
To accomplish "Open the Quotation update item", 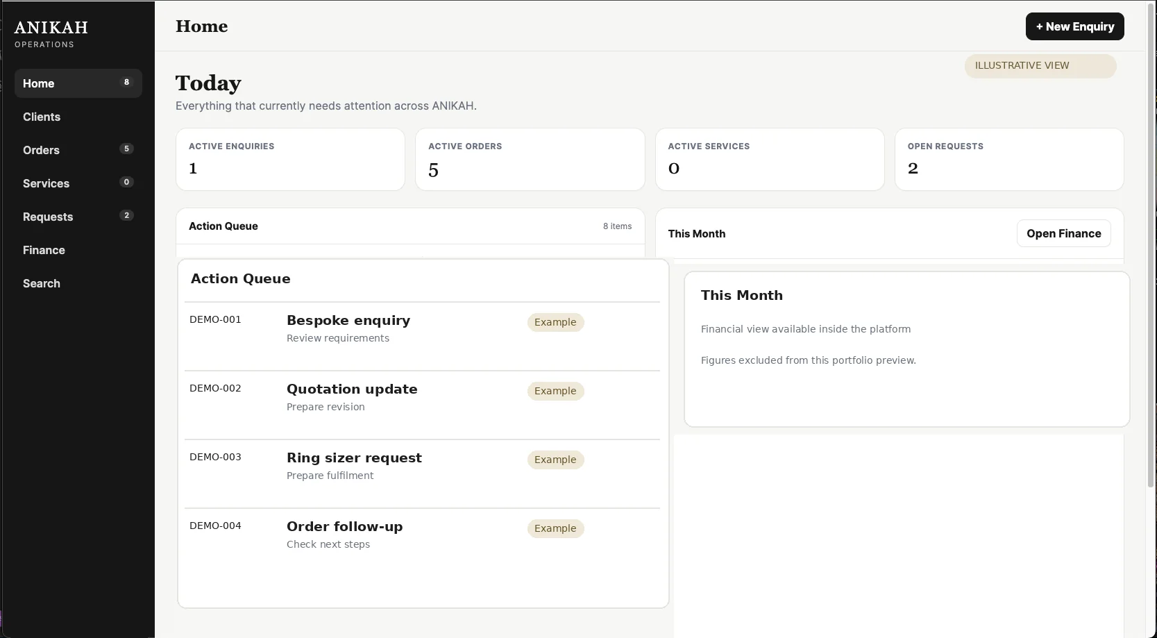I will click(422, 405).
